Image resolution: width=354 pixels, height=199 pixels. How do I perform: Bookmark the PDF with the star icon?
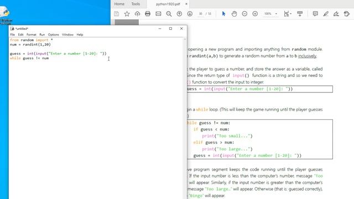(x=127, y=14)
